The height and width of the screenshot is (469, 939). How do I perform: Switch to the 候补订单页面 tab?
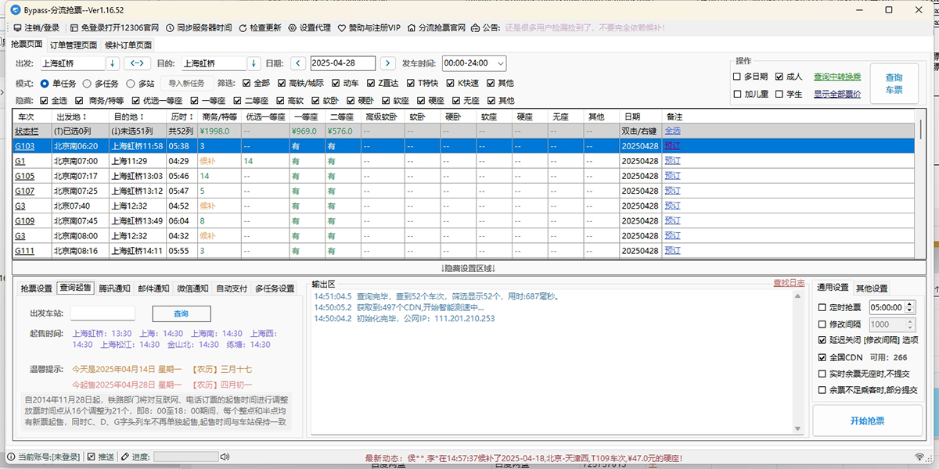(x=128, y=45)
